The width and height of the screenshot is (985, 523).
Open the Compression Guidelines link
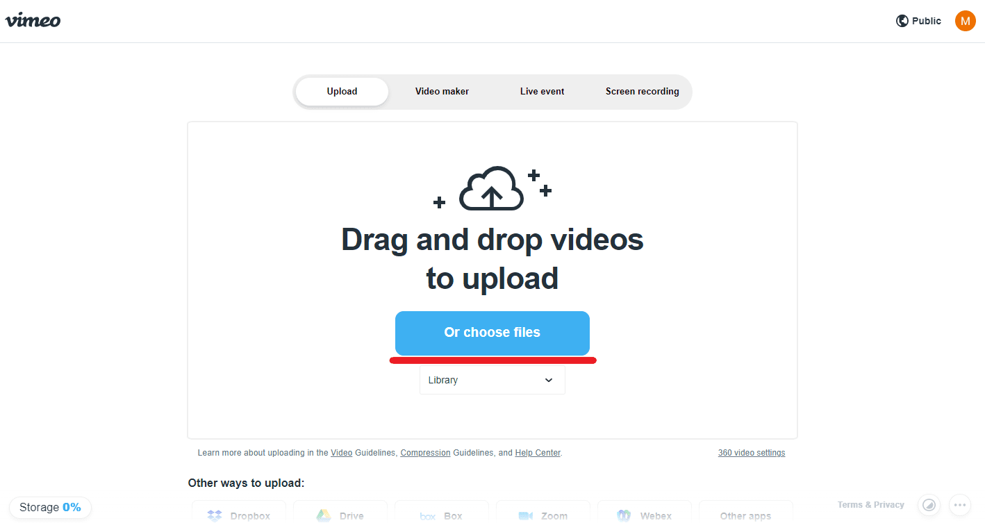[x=425, y=453]
